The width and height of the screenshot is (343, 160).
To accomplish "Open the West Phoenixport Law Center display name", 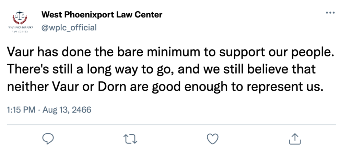I will [x=102, y=15].
